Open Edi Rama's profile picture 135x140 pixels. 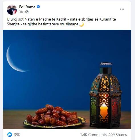[x=12, y=10]
